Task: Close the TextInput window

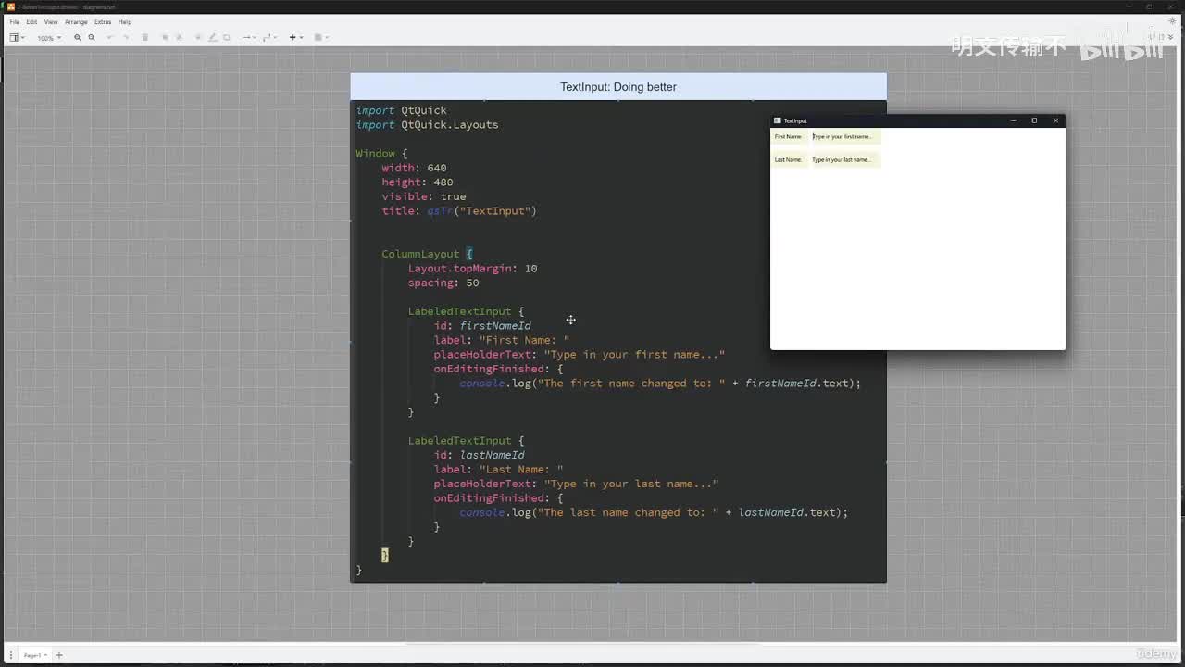Action: [1055, 120]
